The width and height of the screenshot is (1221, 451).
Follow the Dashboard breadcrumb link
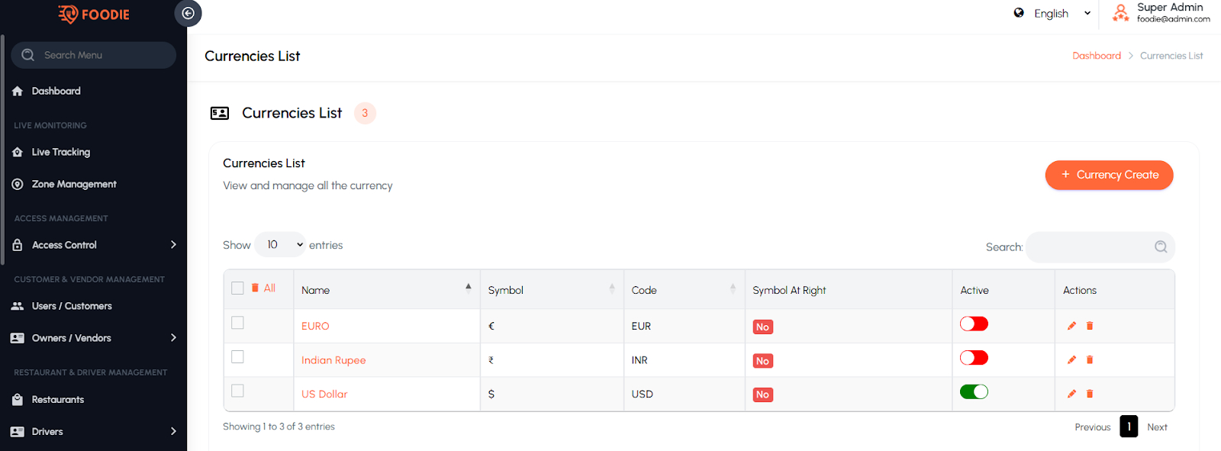point(1096,56)
